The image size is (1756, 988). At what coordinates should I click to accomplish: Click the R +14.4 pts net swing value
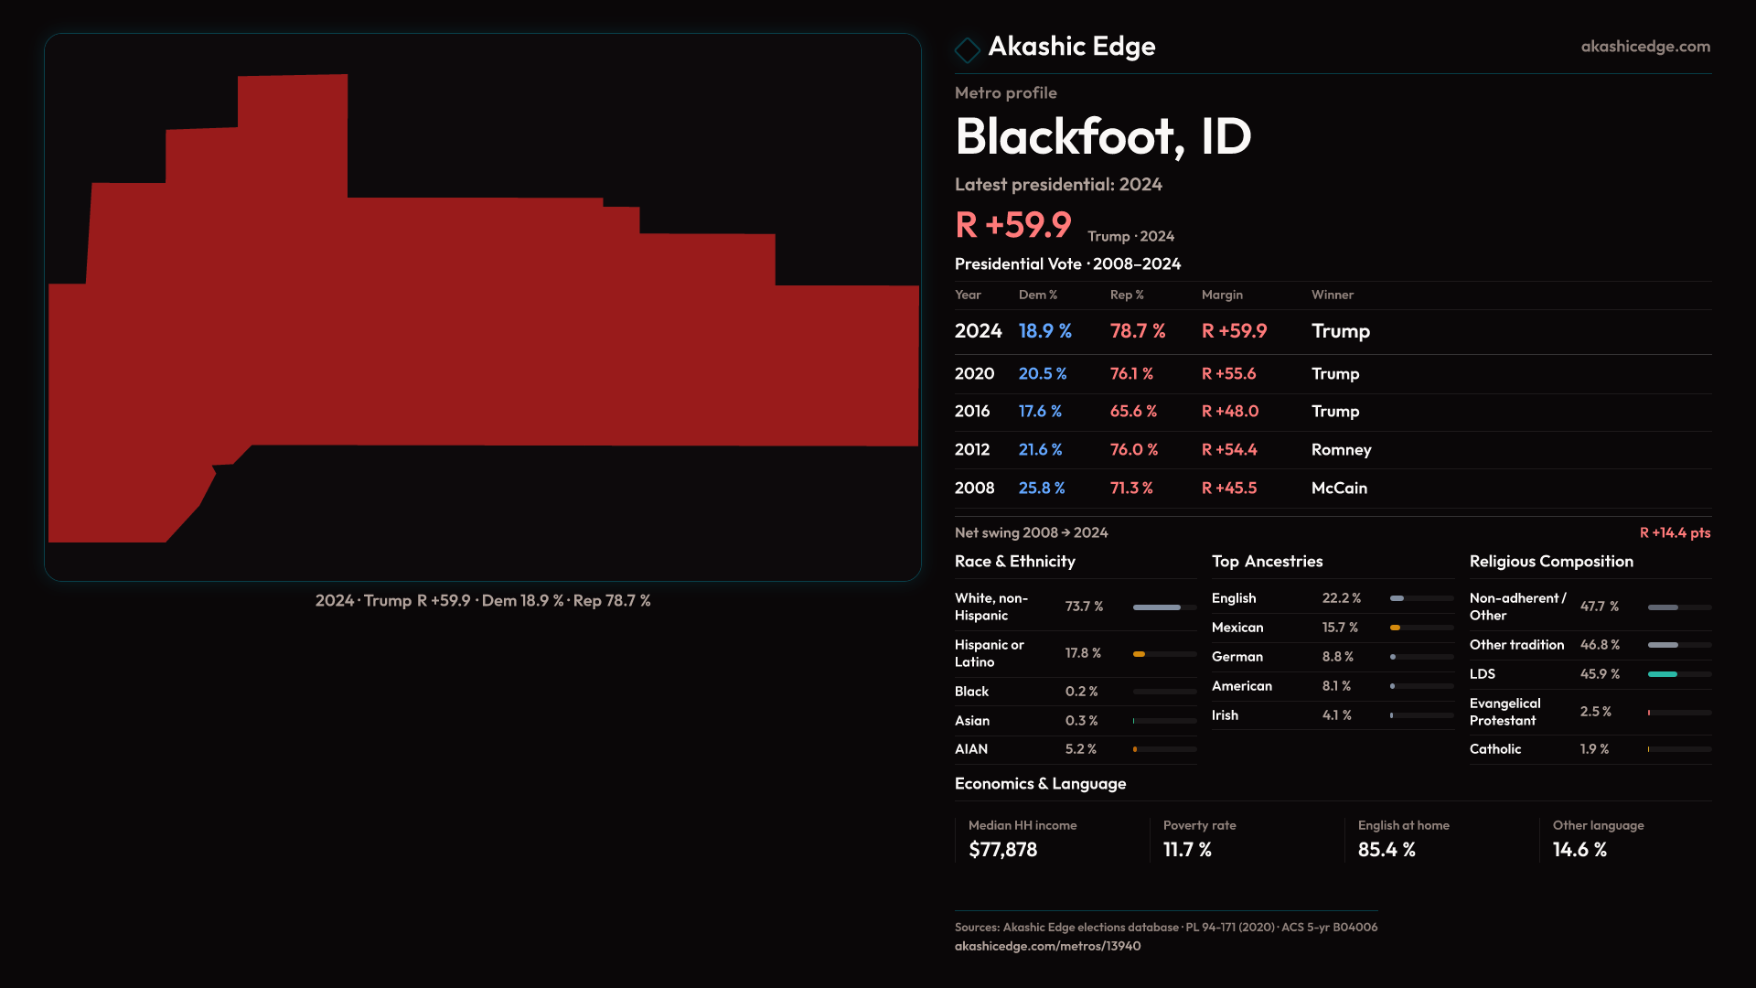pos(1674,532)
